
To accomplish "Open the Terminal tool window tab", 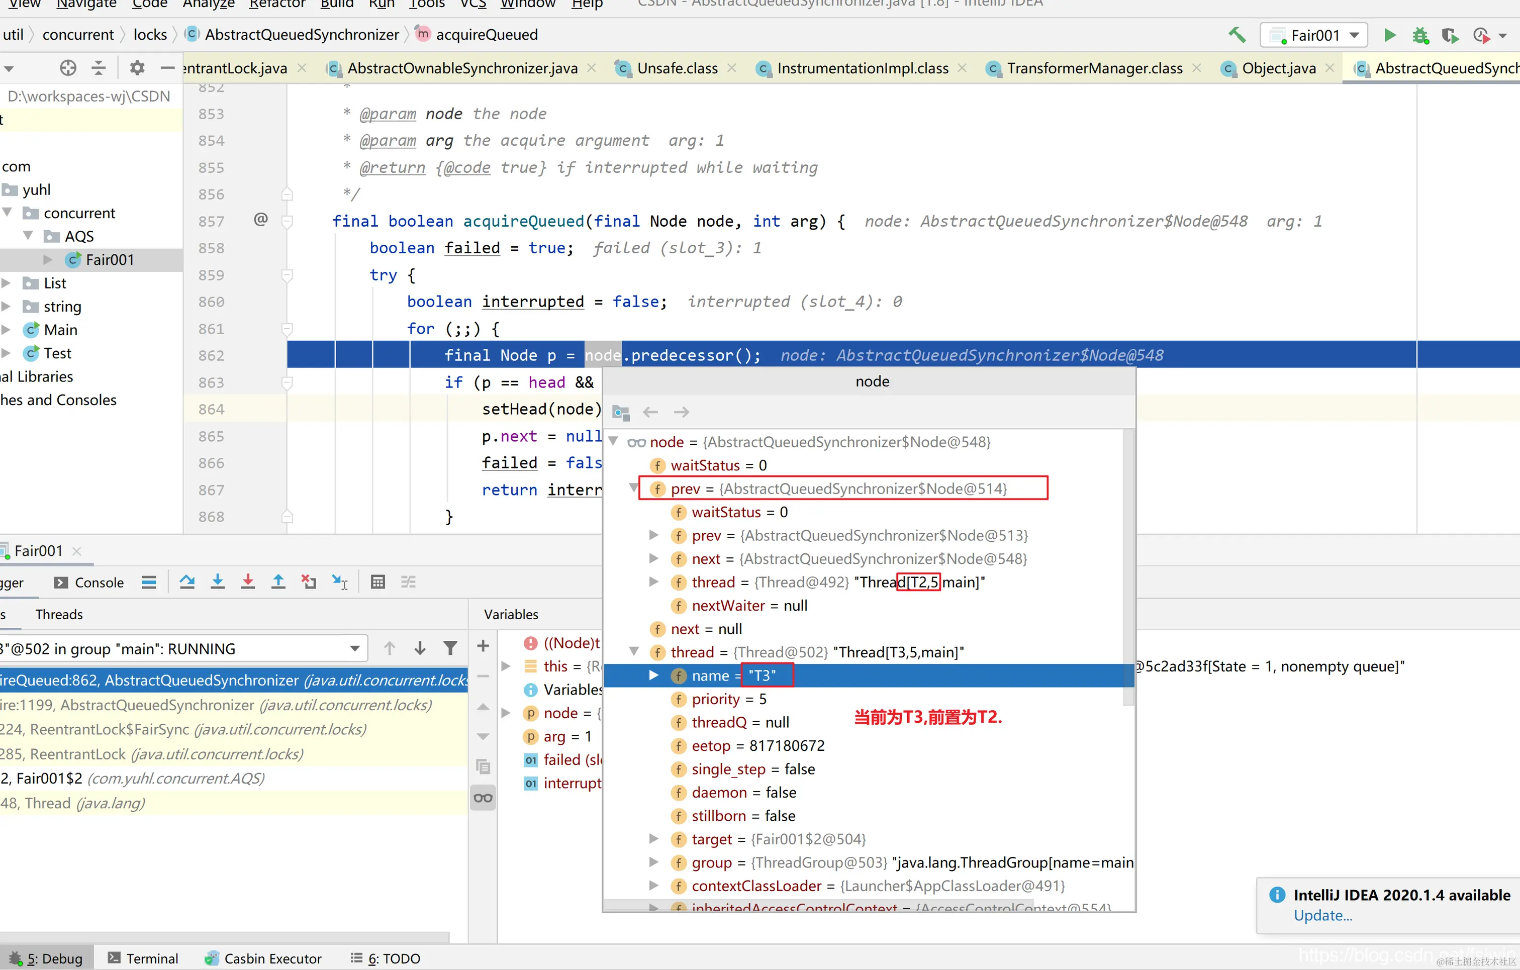I will coord(143,958).
